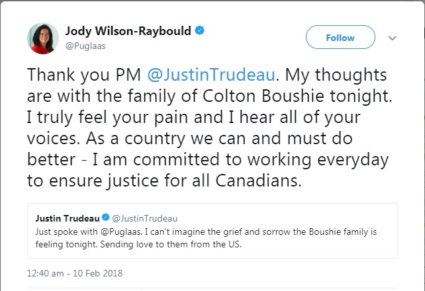
Task: Open Jody Wilson-Raybould's profile picture
Action: (x=42, y=38)
